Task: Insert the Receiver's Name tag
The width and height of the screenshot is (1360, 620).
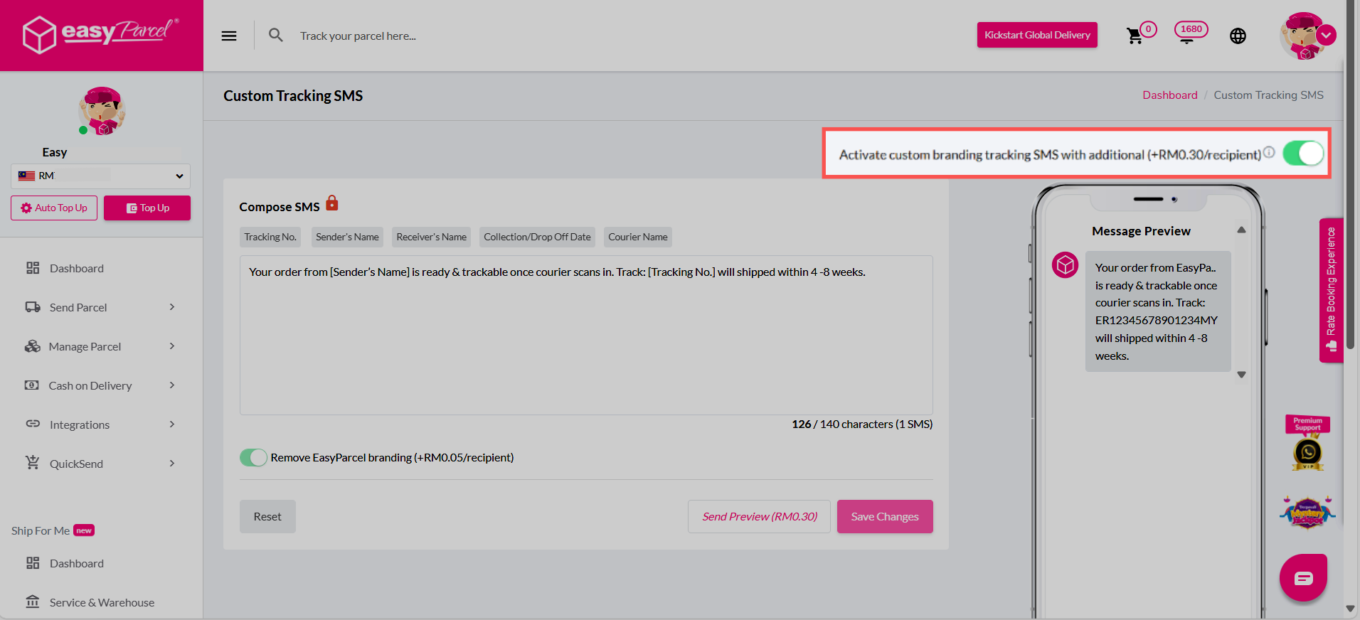Action: [431, 237]
